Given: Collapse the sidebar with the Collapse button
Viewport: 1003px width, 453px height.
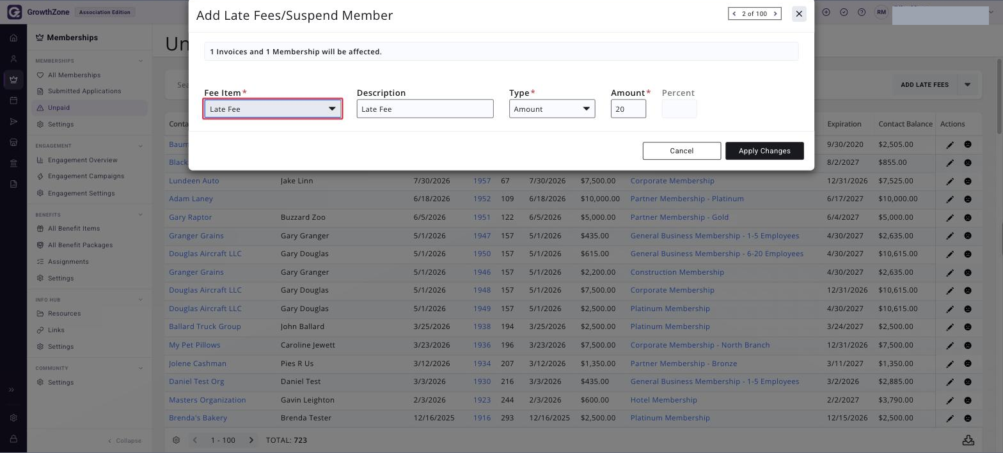Looking at the screenshot, I should [125, 441].
